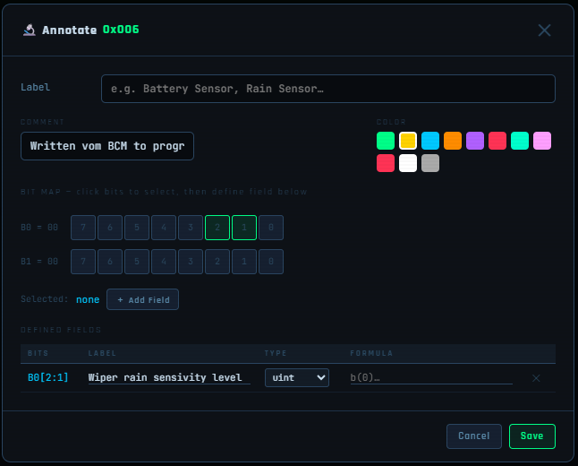Select bit 4 in the B1 row
The width and height of the screenshot is (578, 466).
164,262
